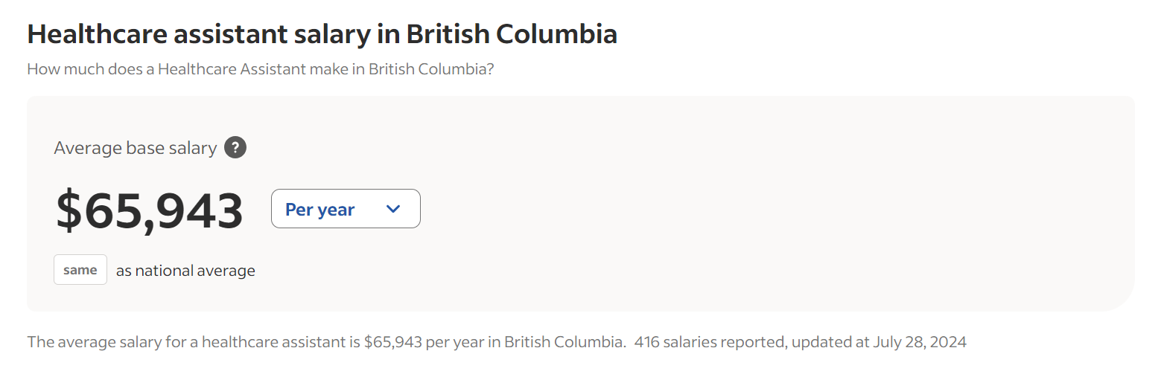Click "healthcare assistant" in the summary sentence
Screen dimensions: 1161x374
268,343
